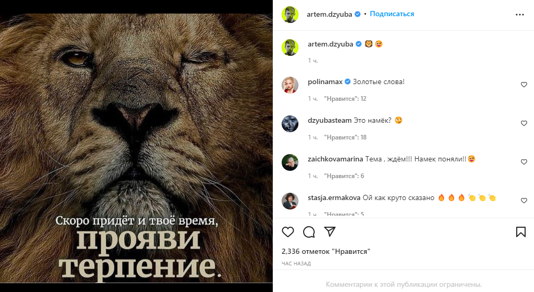Like the post with the heart icon
The height and width of the screenshot is (292, 534).
click(x=288, y=232)
